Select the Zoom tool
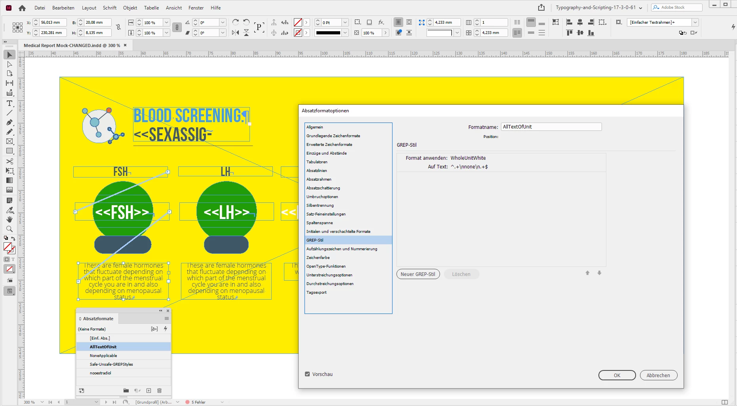 point(10,229)
